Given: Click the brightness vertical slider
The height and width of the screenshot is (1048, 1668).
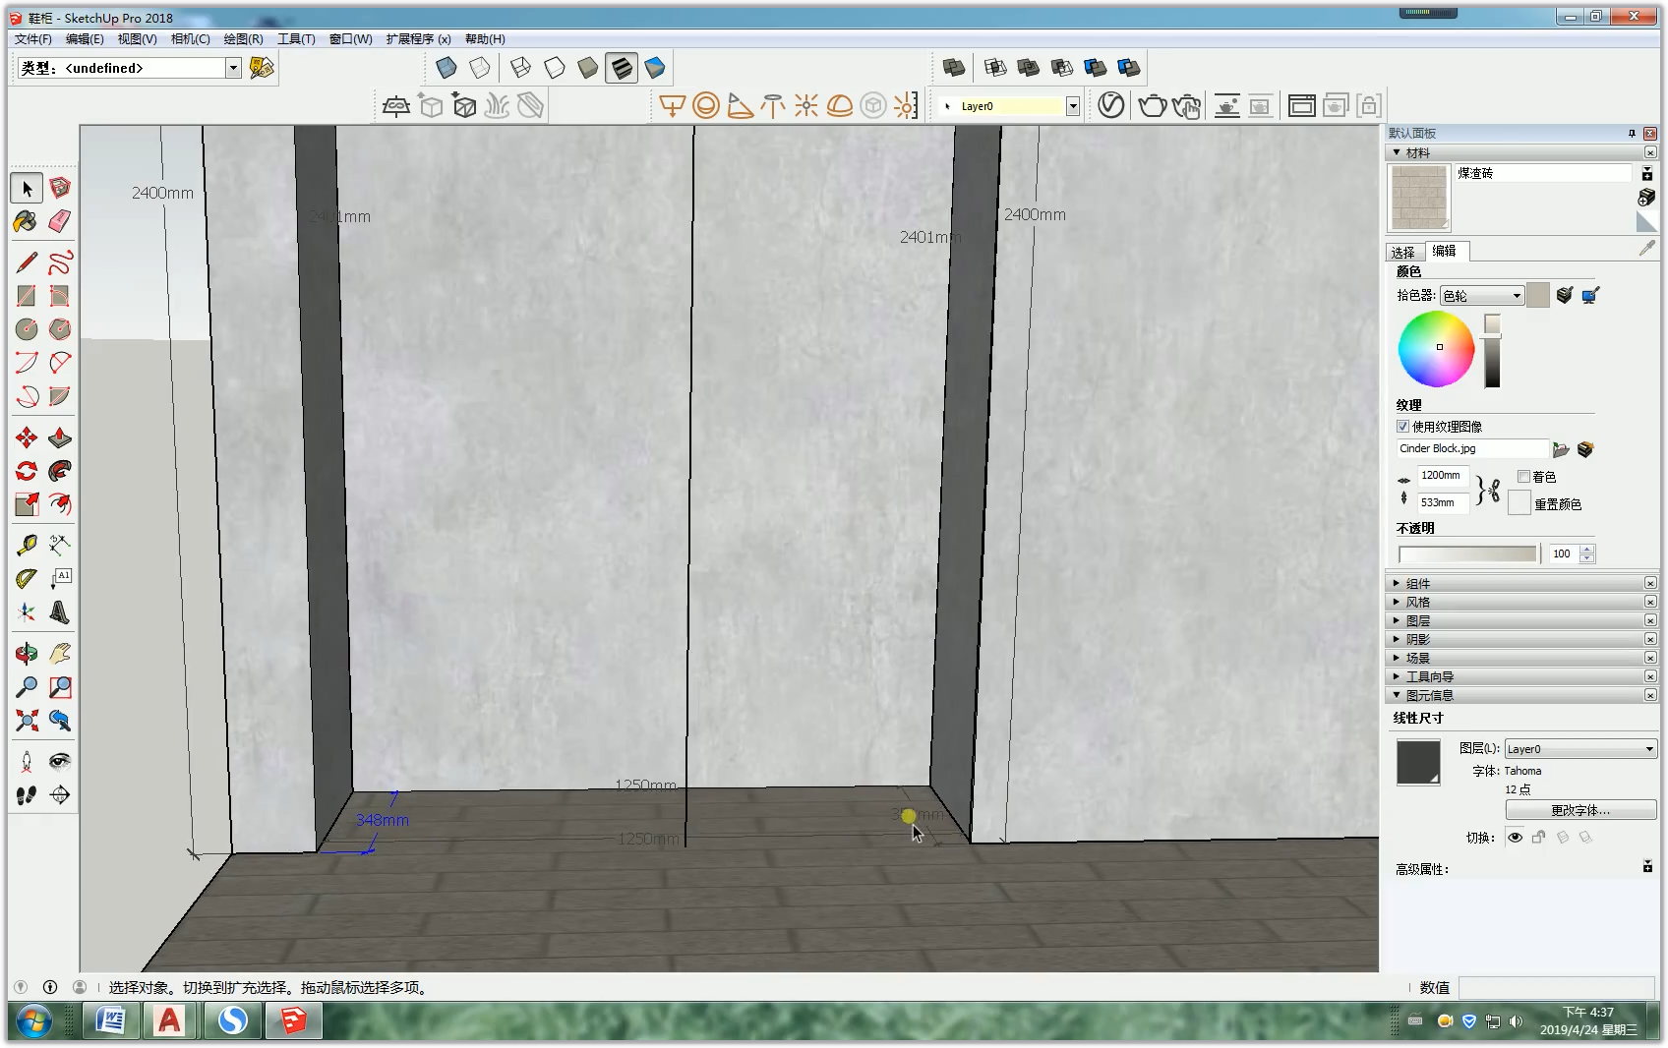Looking at the screenshot, I should tap(1492, 351).
